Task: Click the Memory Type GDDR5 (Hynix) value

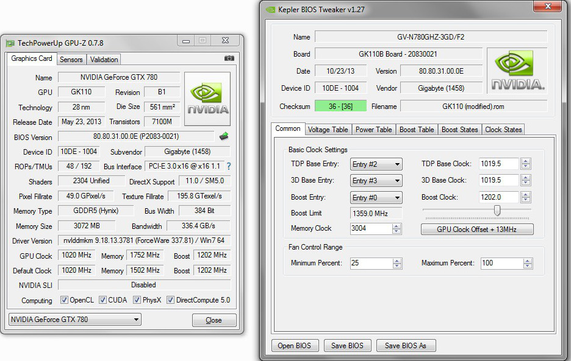Action: (x=96, y=211)
